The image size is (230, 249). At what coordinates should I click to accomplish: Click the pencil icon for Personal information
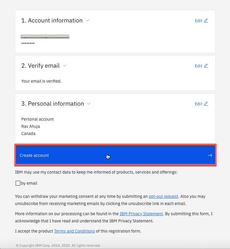click(x=206, y=104)
